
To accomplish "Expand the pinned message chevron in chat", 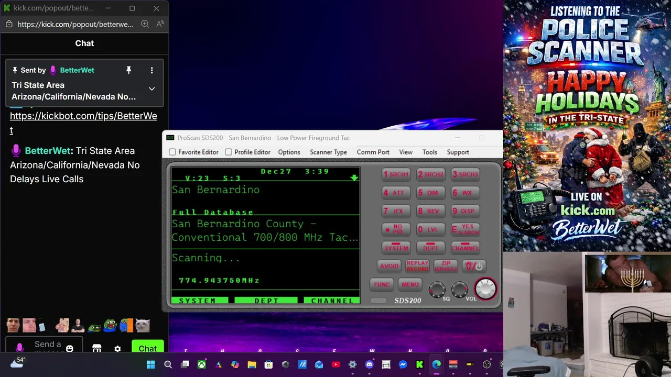I will click(x=151, y=88).
